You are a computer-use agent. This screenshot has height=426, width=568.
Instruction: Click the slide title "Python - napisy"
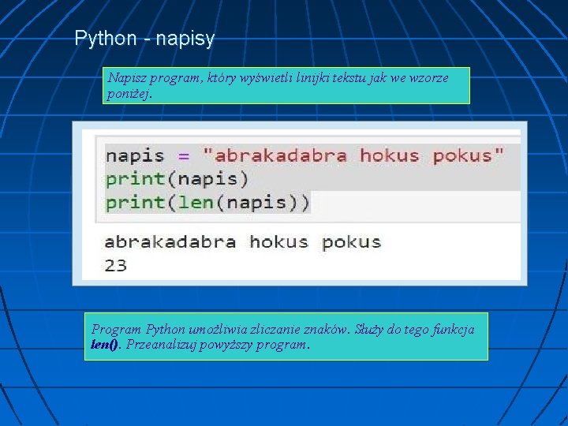click(x=144, y=39)
